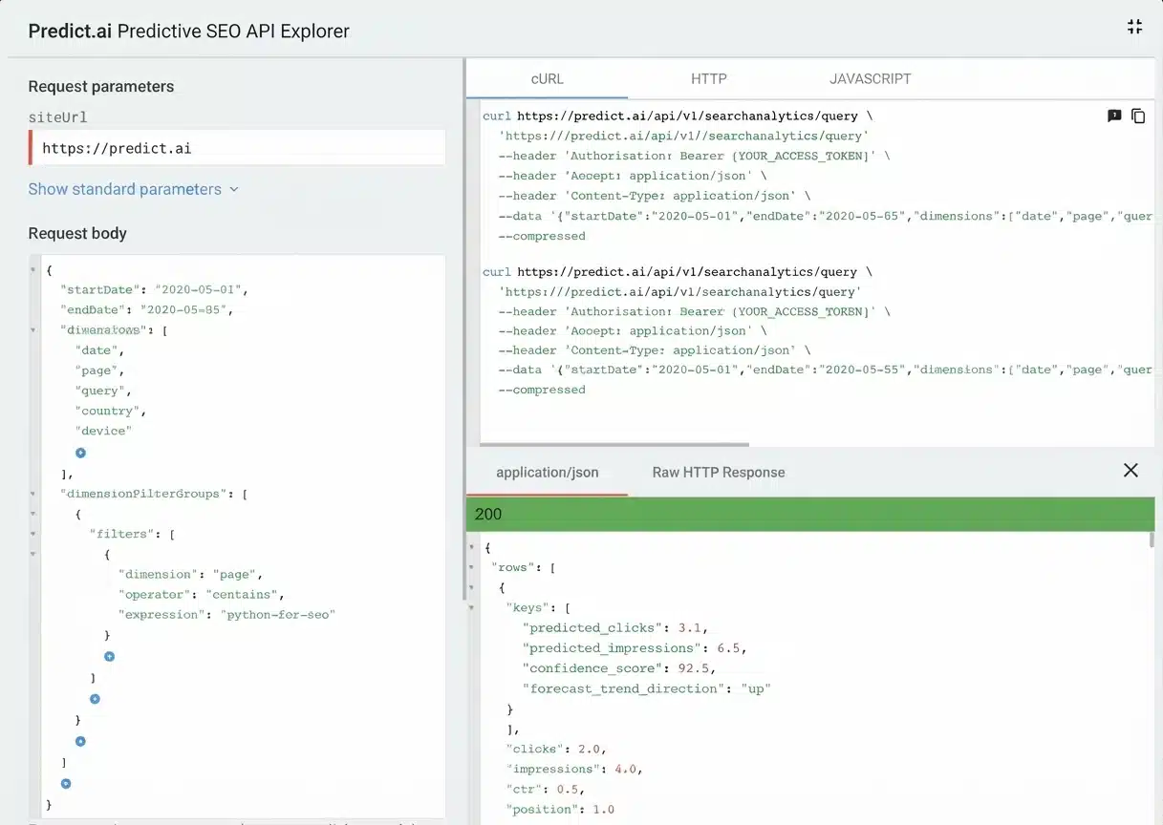
Task: Click the "Request parameters" heading
Action: pos(101,87)
